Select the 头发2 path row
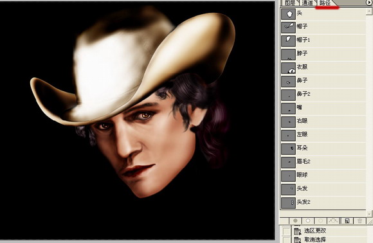 [323, 203]
